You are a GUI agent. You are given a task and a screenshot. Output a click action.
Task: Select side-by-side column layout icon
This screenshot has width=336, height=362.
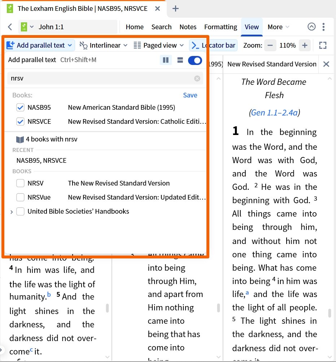pos(166,60)
